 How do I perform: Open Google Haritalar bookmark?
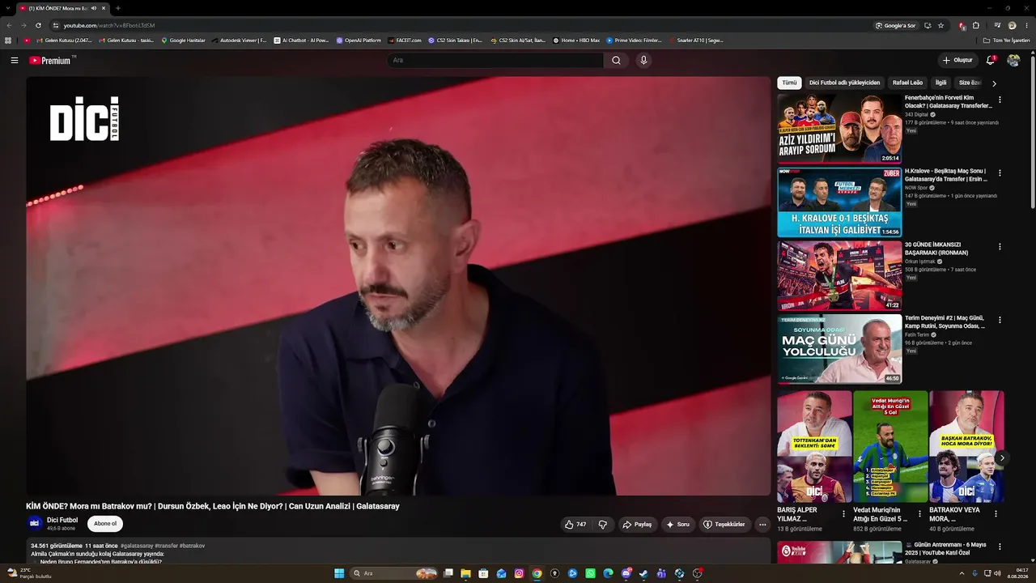(183, 40)
